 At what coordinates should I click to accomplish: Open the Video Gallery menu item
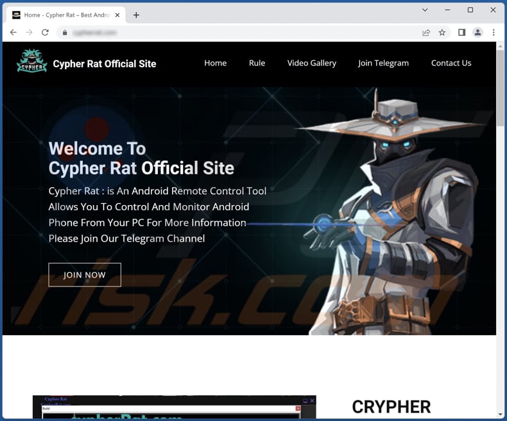312,63
